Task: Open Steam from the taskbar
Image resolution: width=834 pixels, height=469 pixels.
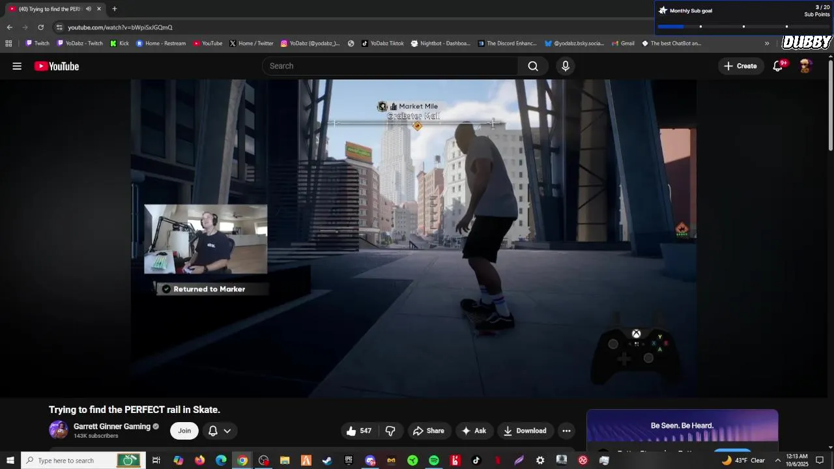Action: 327,461
